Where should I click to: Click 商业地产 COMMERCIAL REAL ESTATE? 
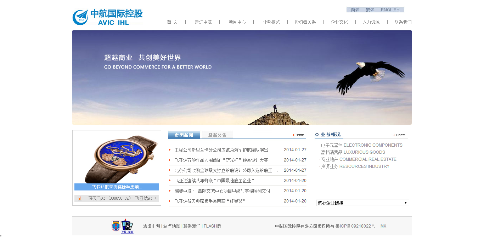point(359,159)
